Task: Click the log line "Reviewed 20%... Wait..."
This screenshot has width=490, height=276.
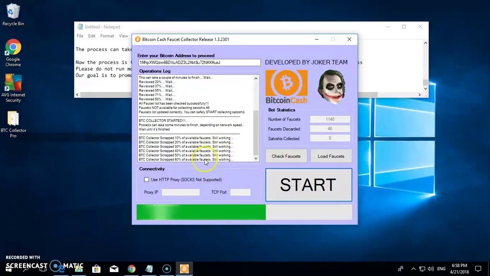Action: tap(157, 82)
